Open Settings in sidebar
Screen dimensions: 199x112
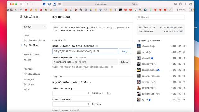[x=29, y=84]
